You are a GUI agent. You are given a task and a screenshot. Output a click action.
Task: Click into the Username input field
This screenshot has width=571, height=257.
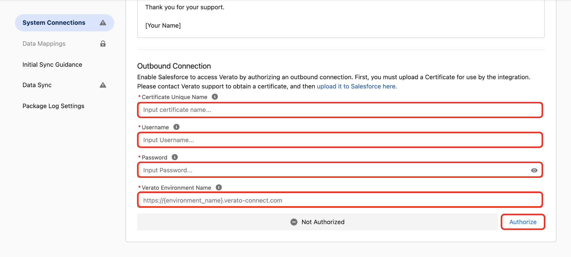(x=340, y=140)
